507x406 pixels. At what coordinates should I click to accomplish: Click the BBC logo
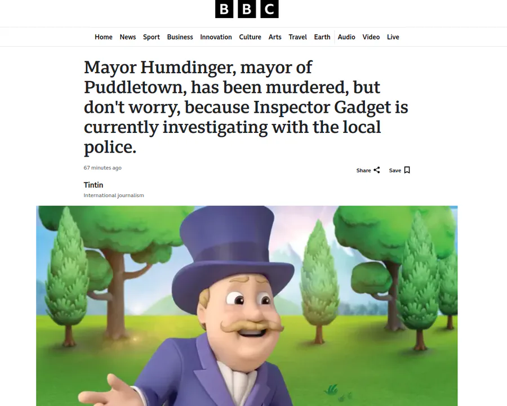point(247,8)
